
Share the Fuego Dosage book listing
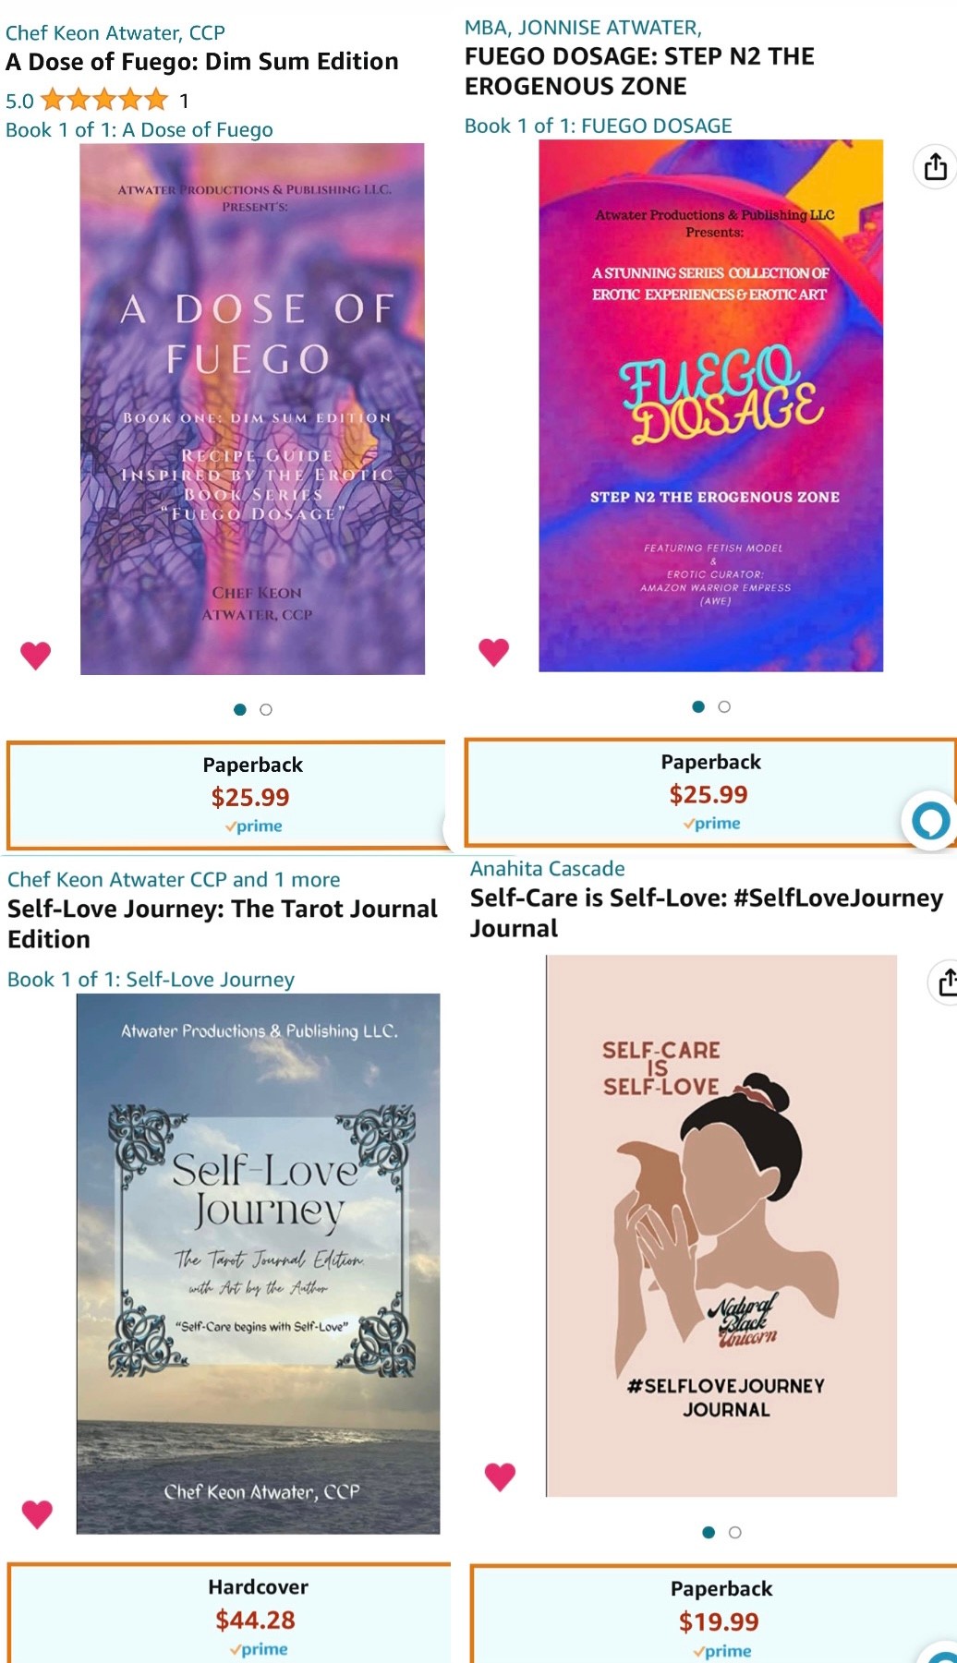(x=935, y=166)
